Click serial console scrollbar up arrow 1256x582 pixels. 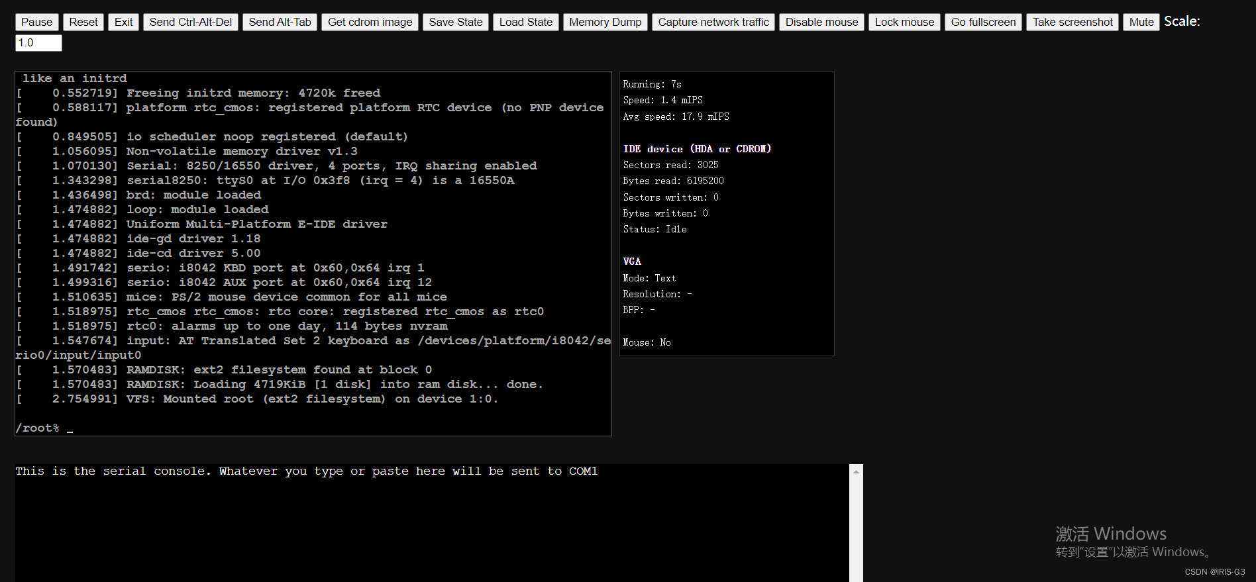click(x=856, y=471)
